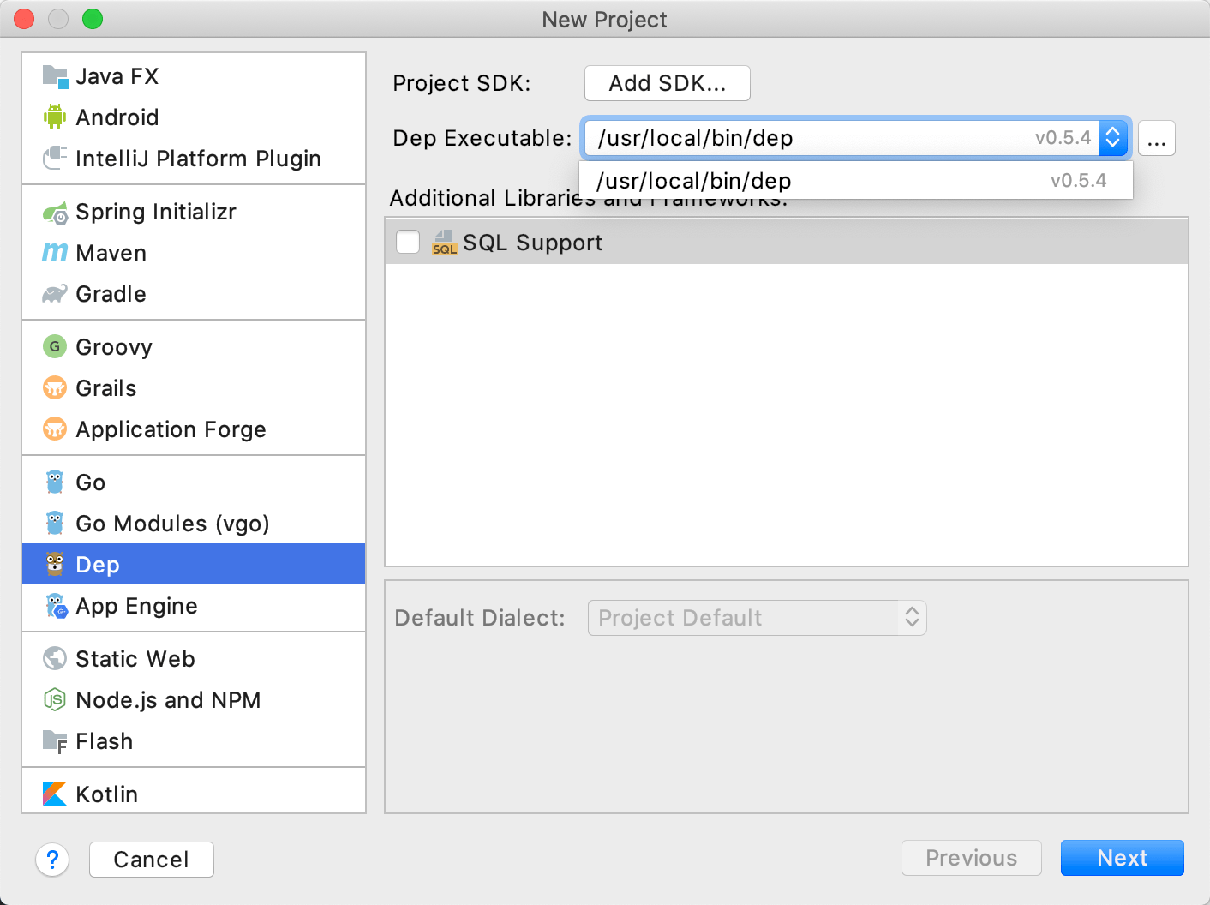Image resolution: width=1210 pixels, height=905 pixels.
Task: Select Grails project type
Action: coord(194,388)
